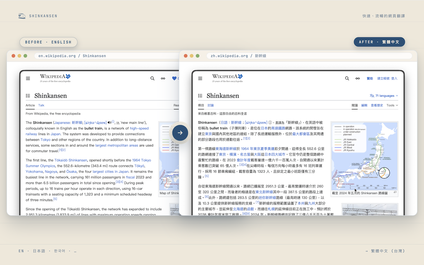Open the high-speed railway link
Viewport: 424px width, 265px height.
tap(139, 128)
